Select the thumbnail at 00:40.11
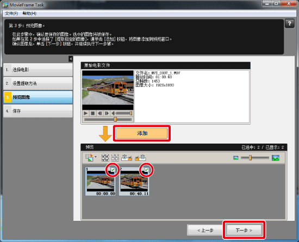 [x=134, y=181]
